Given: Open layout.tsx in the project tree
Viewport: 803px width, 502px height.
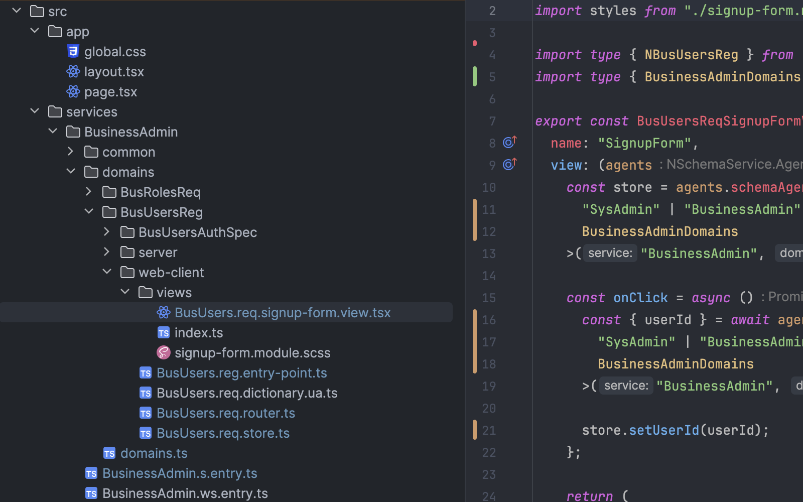Looking at the screenshot, I should 114,72.
